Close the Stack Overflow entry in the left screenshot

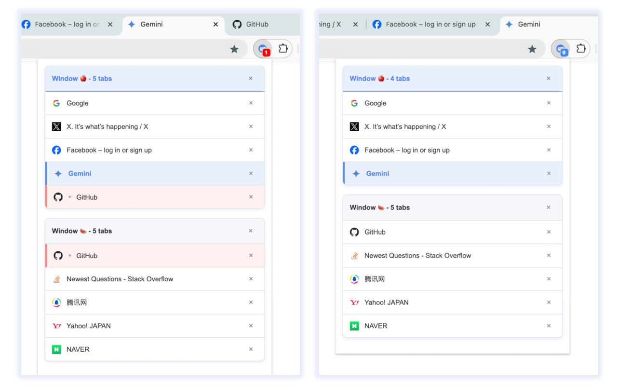point(251,279)
